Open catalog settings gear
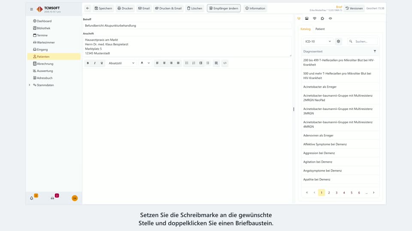This screenshot has height=231, width=412. tap(339, 41)
